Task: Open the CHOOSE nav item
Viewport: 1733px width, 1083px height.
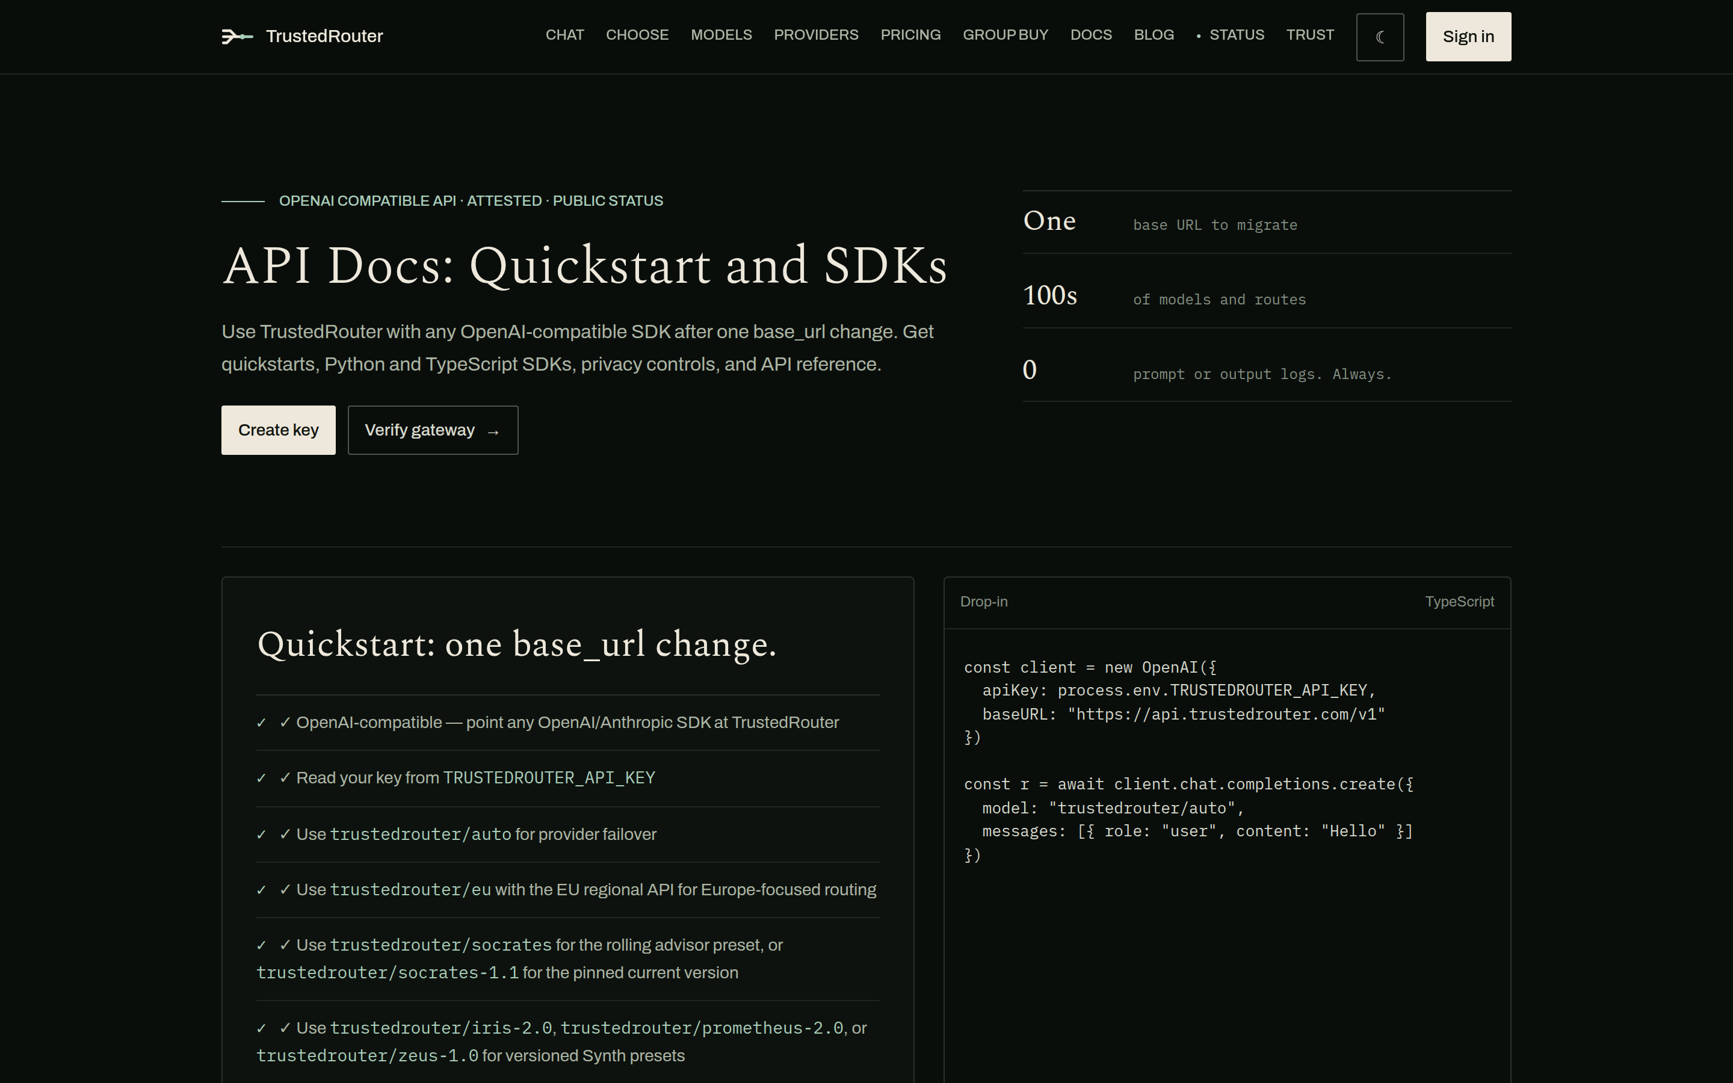Action: coord(637,35)
